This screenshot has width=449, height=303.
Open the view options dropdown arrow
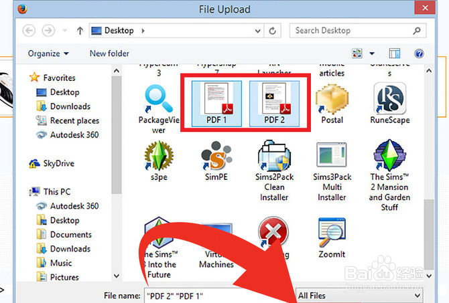coord(372,54)
